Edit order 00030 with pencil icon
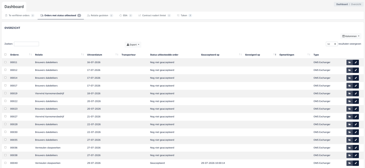 pos(356,132)
